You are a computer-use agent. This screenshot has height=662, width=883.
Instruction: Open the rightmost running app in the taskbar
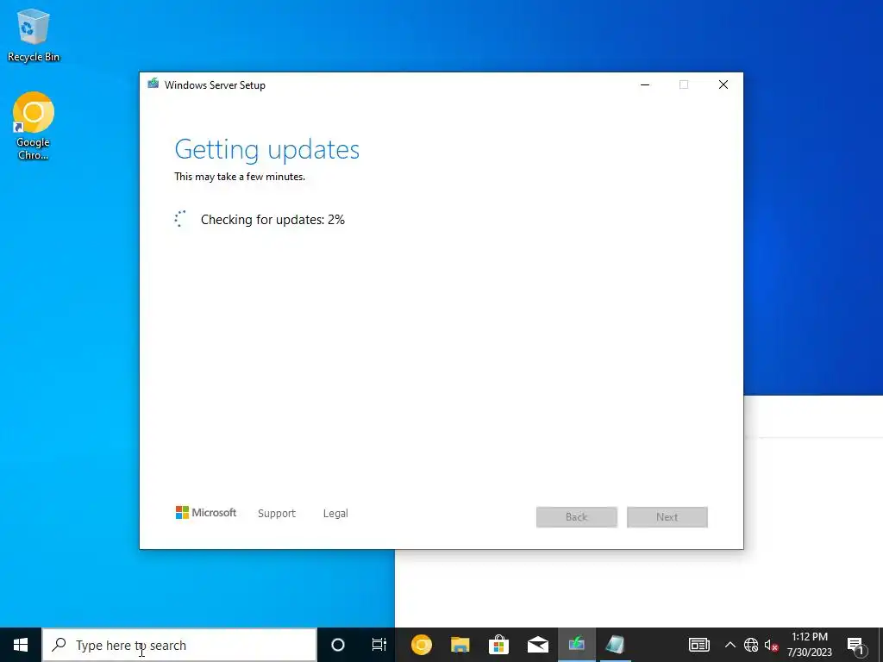point(616,645)
